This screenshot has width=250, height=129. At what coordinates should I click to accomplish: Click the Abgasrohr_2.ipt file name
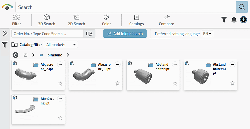click(x=47, y=67)
